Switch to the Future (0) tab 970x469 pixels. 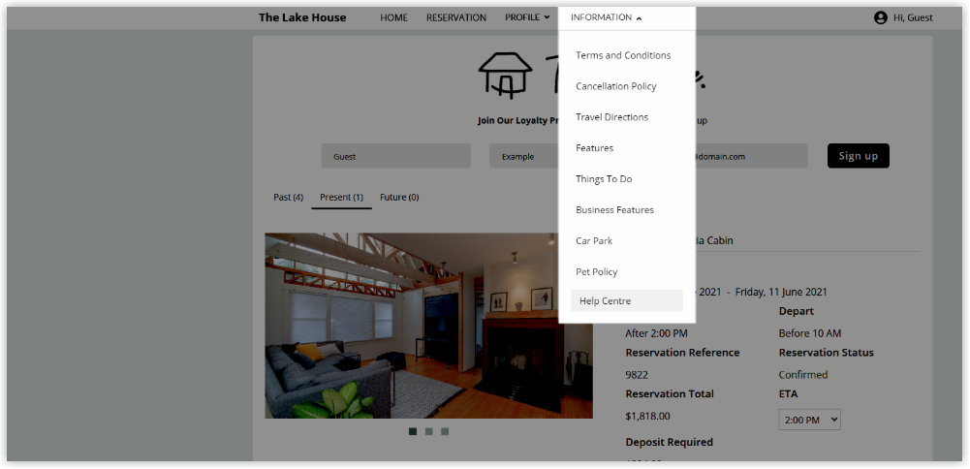(x=399, y=198)
